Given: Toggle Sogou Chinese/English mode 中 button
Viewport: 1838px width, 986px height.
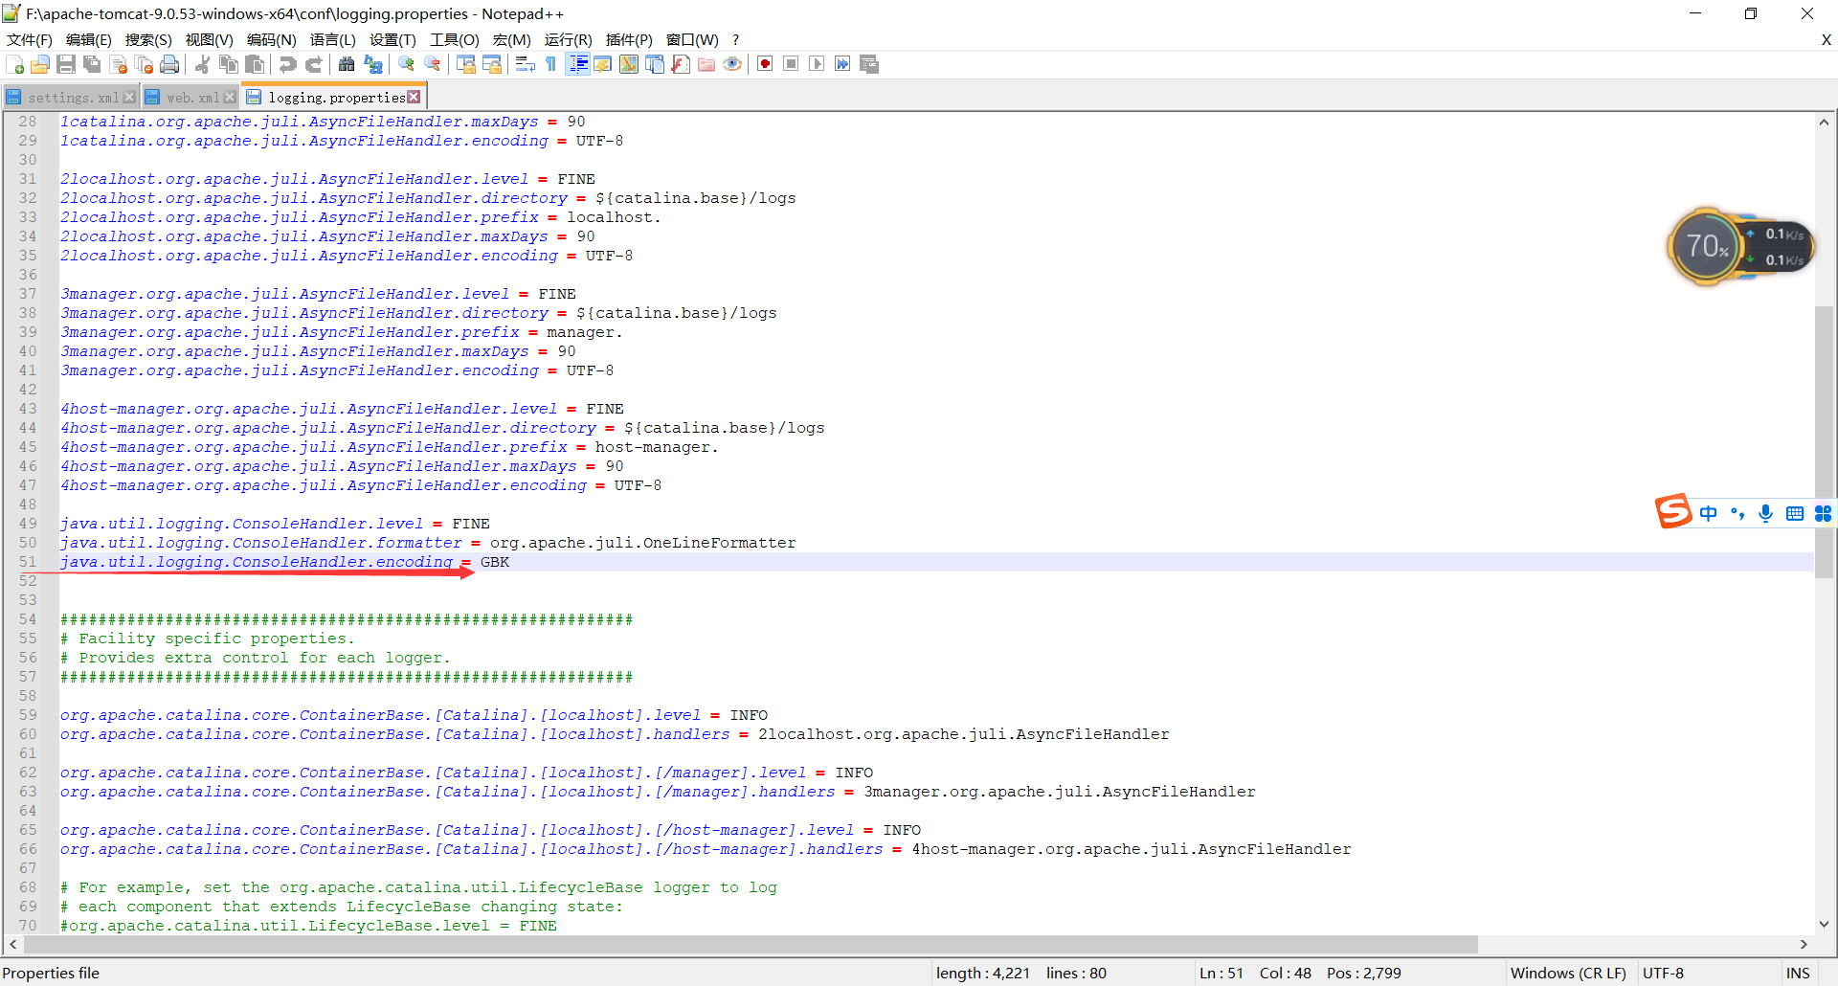Looking at the screenshot, I should tap(1709, 514).
